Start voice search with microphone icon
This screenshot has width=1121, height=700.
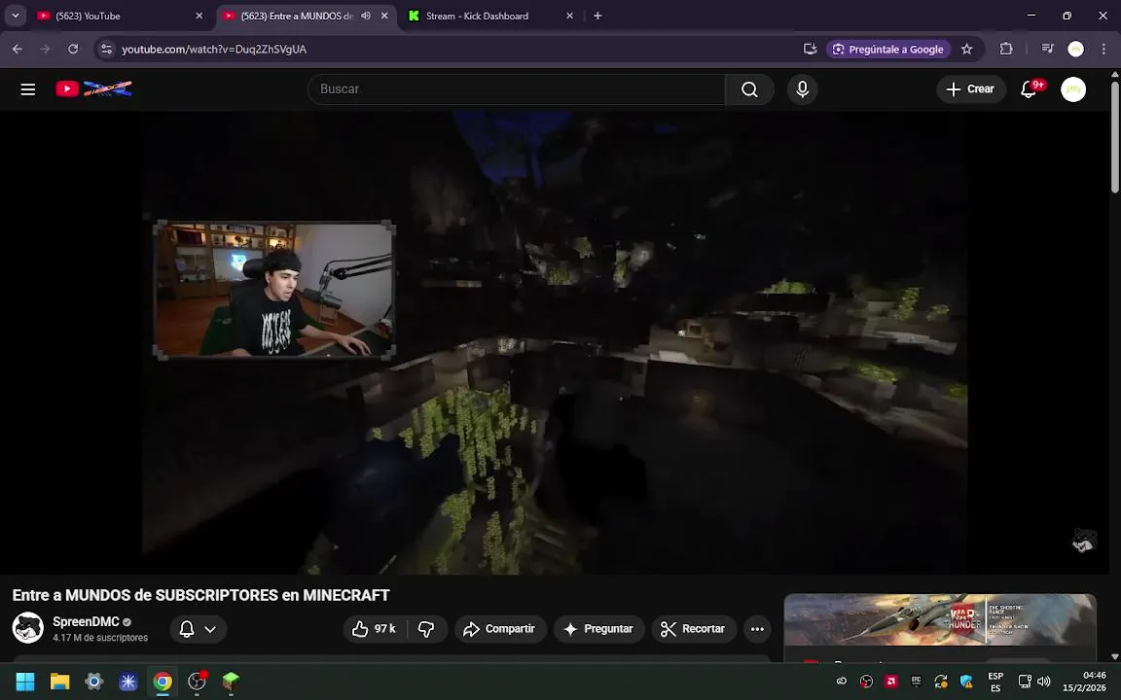802,89
